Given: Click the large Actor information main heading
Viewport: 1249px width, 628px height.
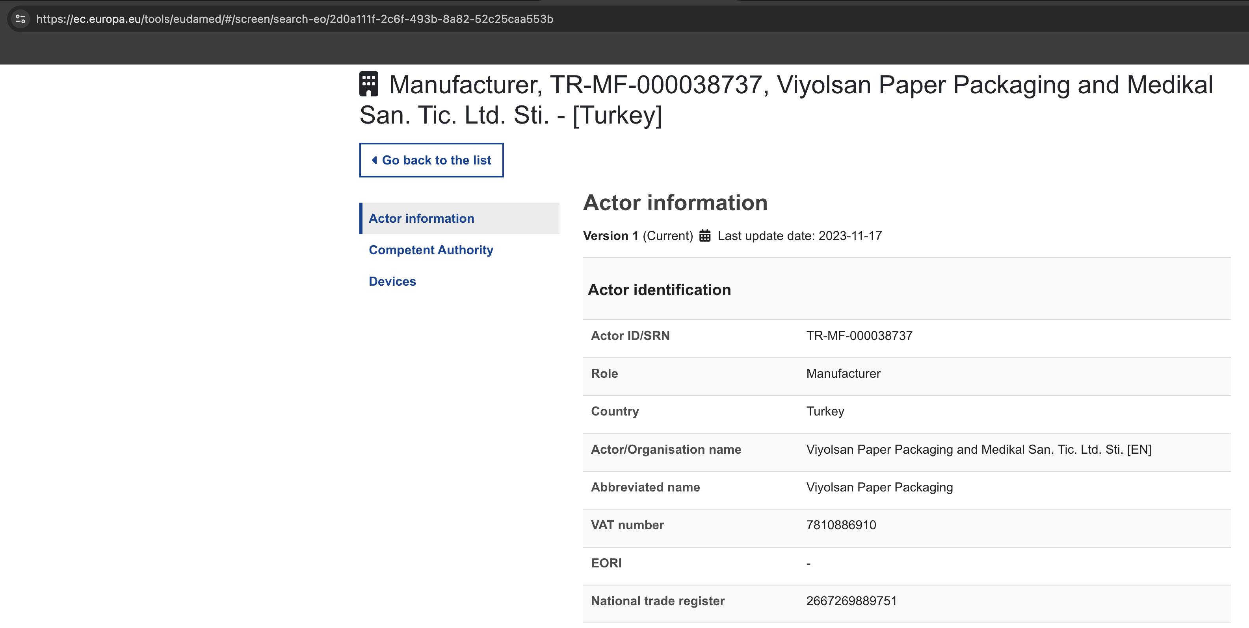Looking at the screenshot, I should (675, 202).
